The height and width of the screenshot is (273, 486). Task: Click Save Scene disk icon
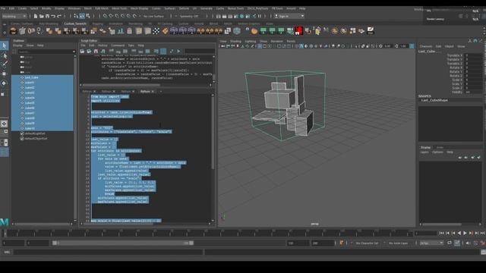[47, 16]
